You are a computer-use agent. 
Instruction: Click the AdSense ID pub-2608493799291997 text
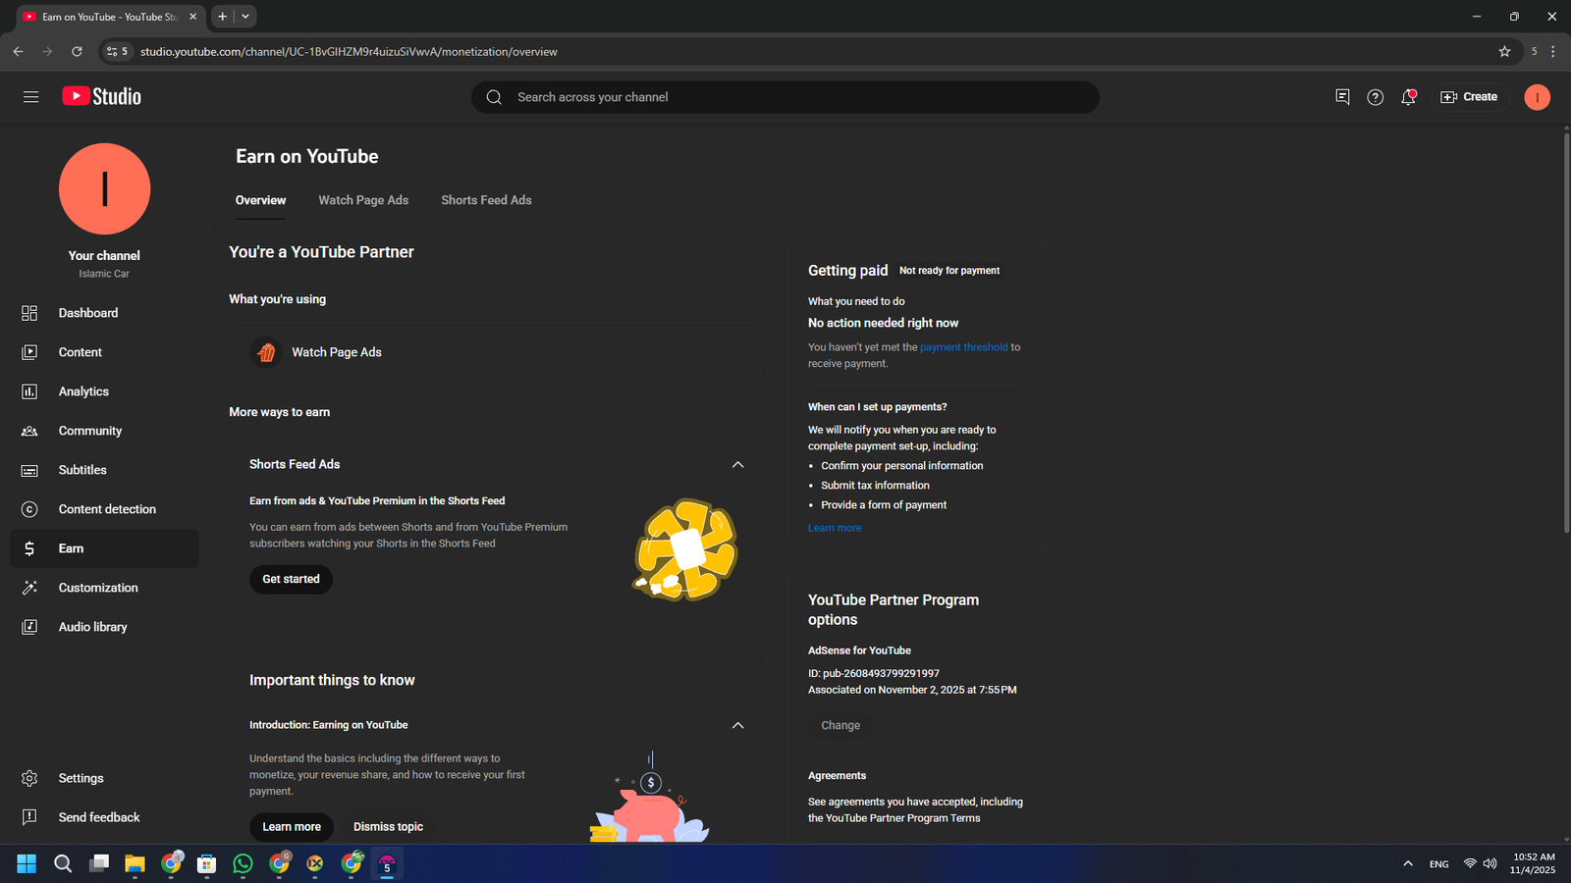874,673
